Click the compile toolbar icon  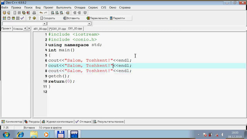click(4, 18)
